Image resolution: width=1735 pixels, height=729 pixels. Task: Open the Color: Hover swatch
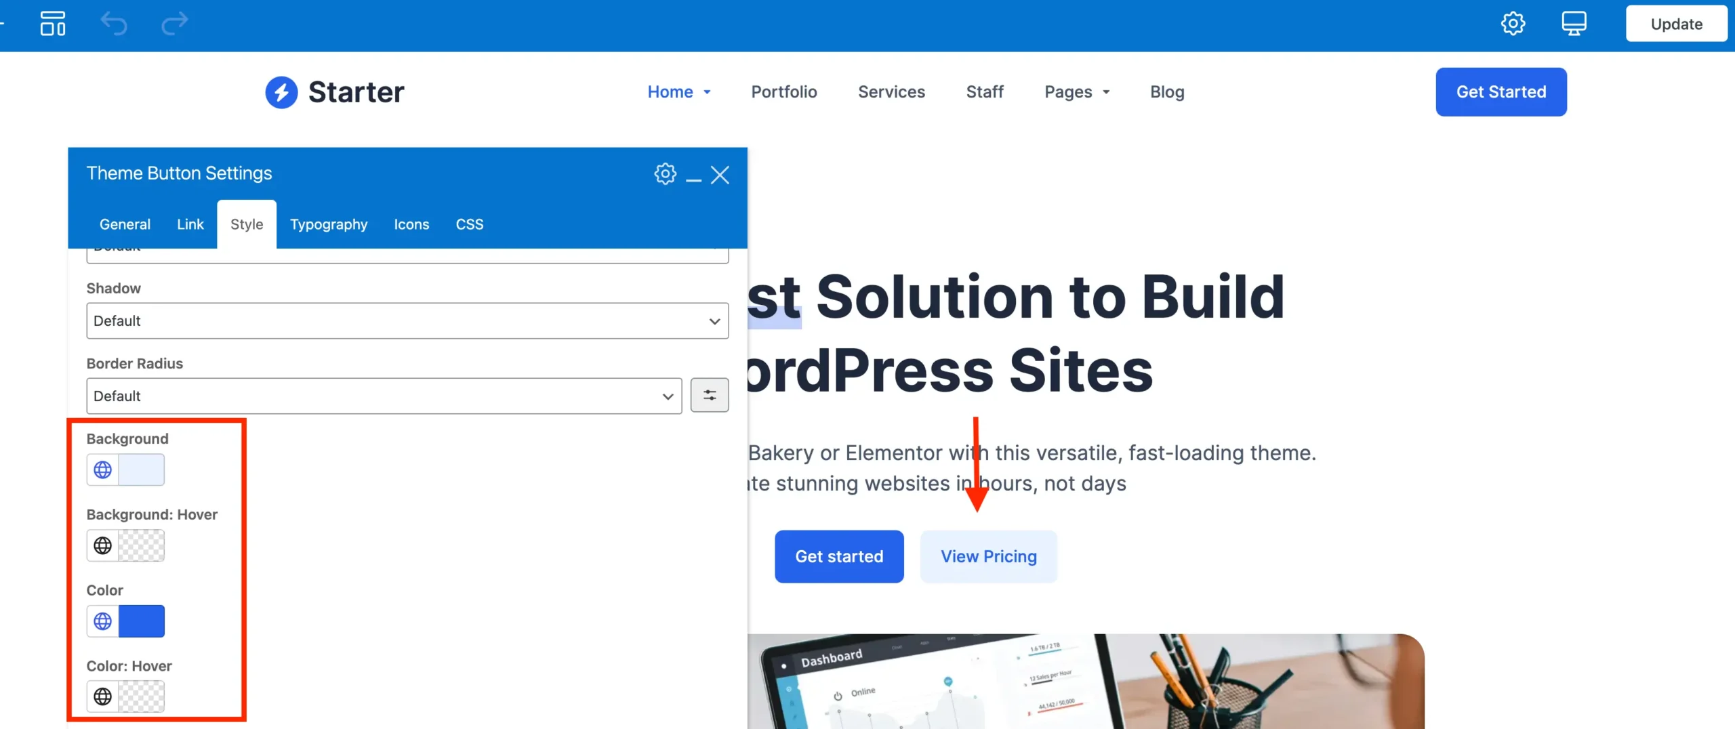(x=142, y=696)
